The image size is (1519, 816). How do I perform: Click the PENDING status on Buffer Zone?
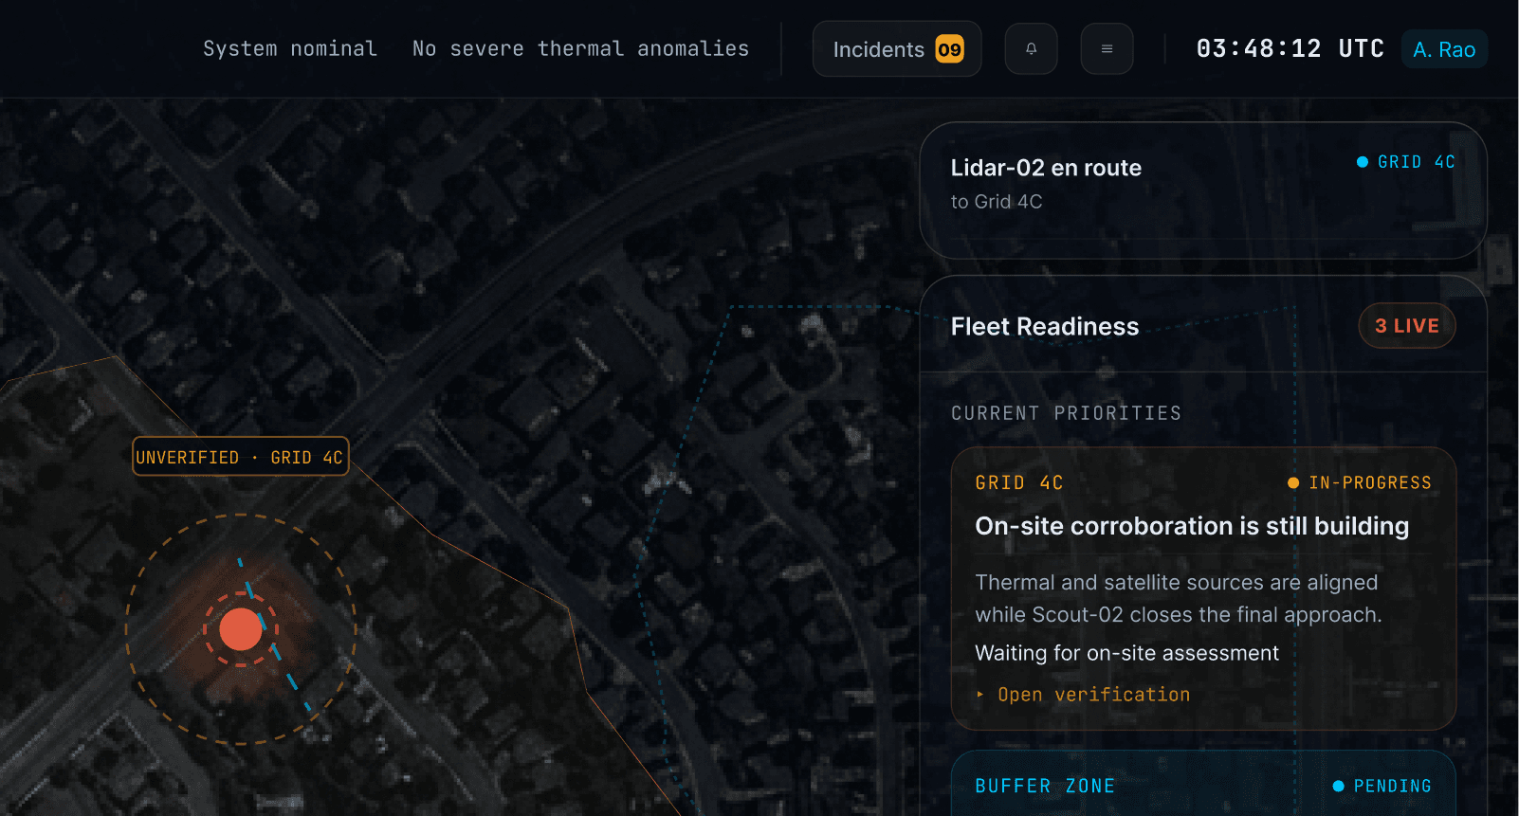pos(1382,787)
